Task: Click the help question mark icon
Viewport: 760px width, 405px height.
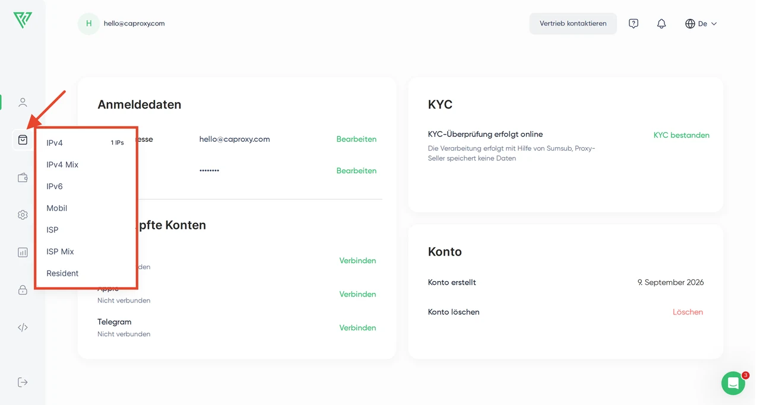Action: (x=634, y=24)
